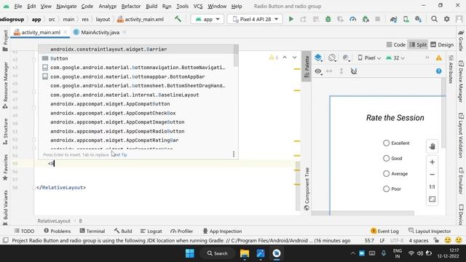Open the Layout Inspector

[430, 231]
